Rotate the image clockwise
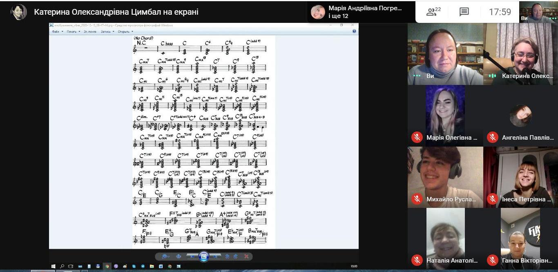Viewport: 558px width, 272px height. coord(236,256)
